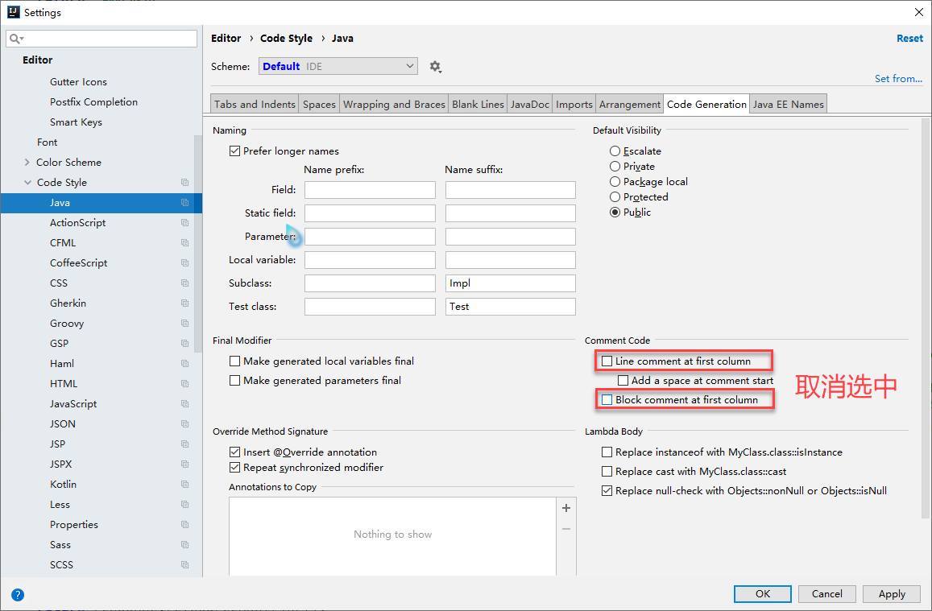Screen dimensions: 932x611
Task: Switch to Tabs and Indents tab
Action: (255, 105)
